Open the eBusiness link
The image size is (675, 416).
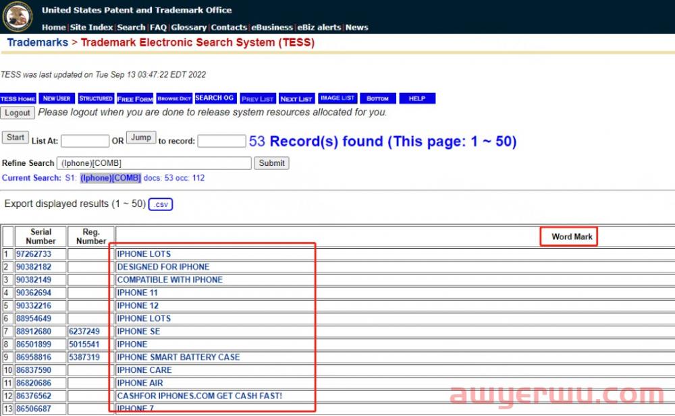[x=272, y=27]
